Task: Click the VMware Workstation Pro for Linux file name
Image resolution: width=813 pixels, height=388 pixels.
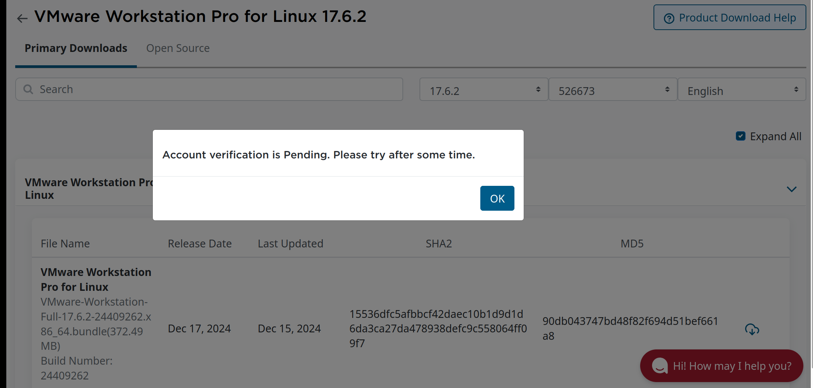Action: click(96, 279)
